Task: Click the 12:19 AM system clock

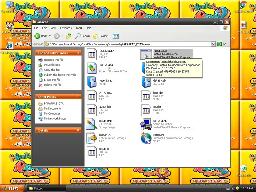Action: (247, 188)
